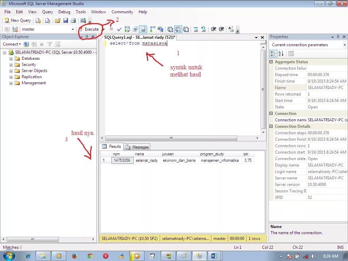Viewport: 348px width, 261px height.
Task: Select the SQLQuery1.sql document tab
Action: pyautogui.click(x=140, y=37)
